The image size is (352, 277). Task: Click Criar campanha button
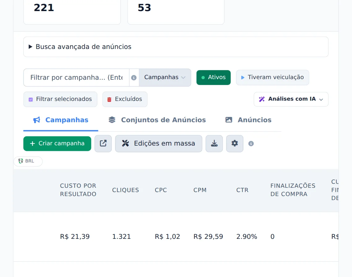pyautogui.click(x=57, y=143)
